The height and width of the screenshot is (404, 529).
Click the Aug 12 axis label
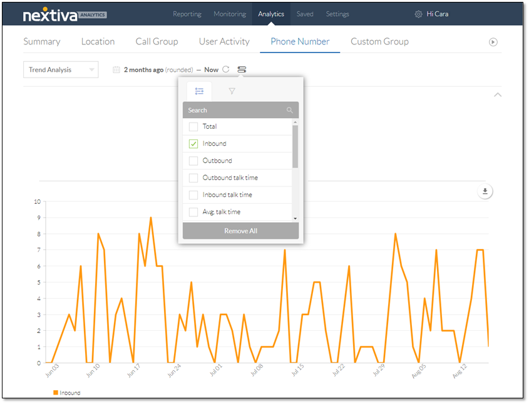(460, 371)
